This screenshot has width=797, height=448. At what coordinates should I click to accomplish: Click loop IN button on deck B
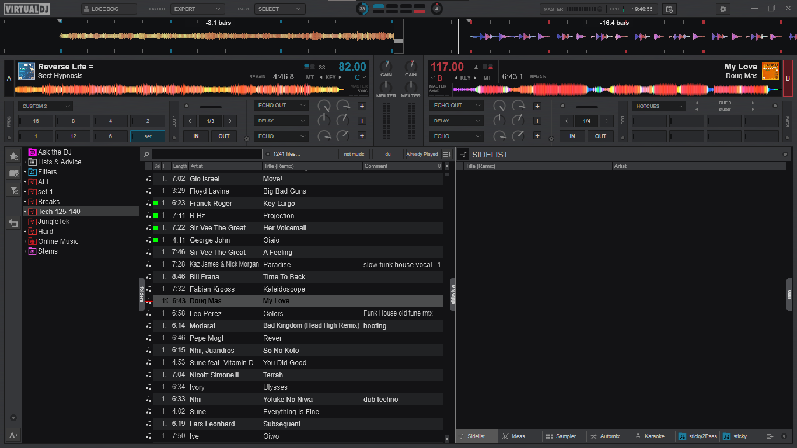coord(572,136)
